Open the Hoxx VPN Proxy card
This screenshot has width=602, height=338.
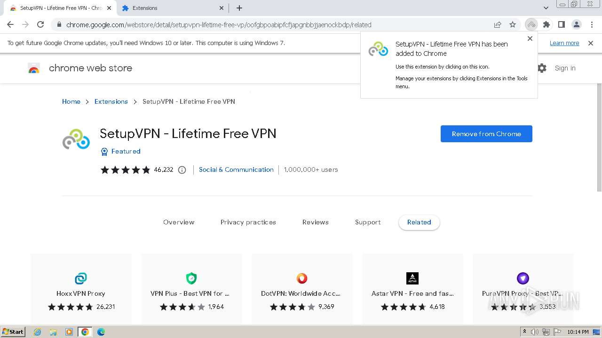tap(81, 289)
